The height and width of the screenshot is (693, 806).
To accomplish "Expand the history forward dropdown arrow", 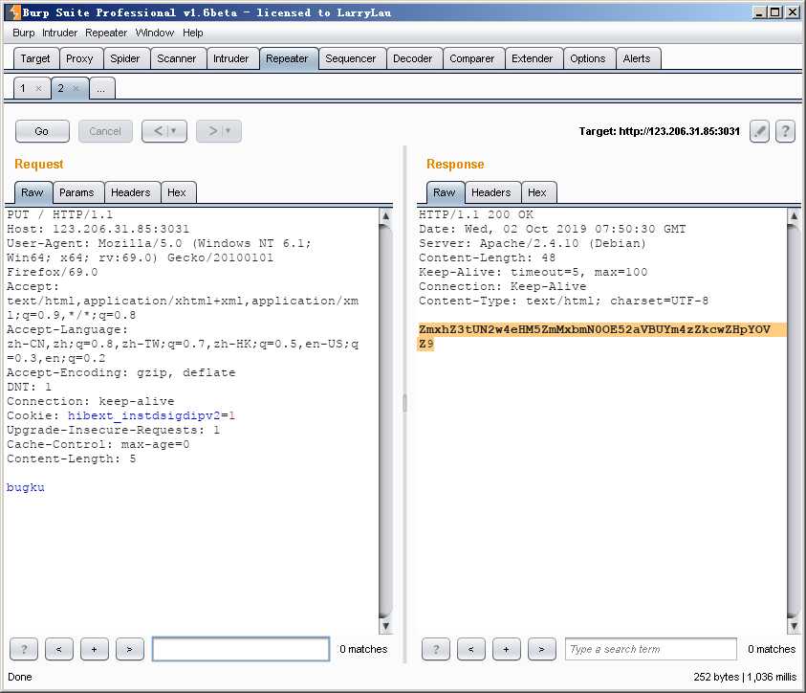I will click(x=228, y=131).
